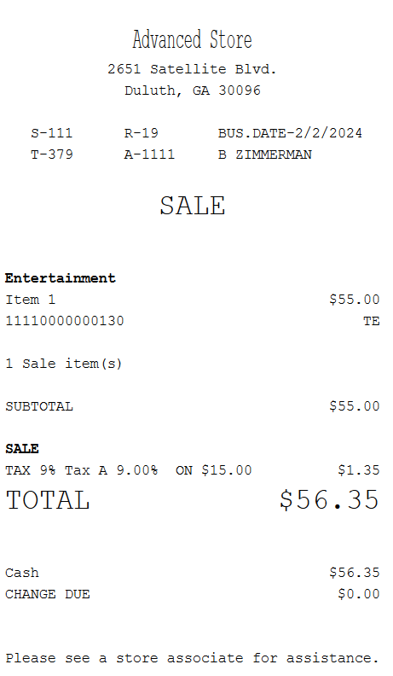Click the B ZIMMERMAN cashier name

[265, 154]
